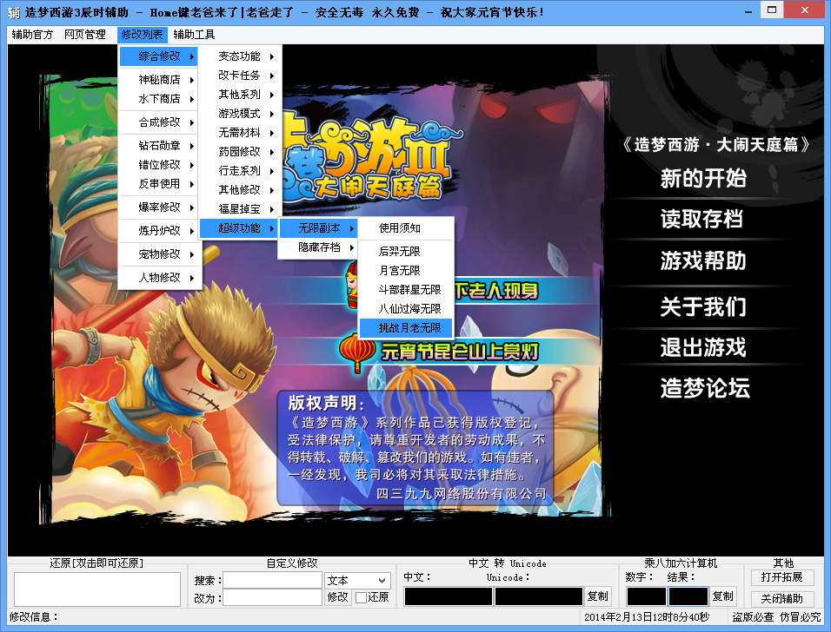Open the 元宵节昆仑山上赏灯 event banner

pyautogui.click(x=460, y=352)
